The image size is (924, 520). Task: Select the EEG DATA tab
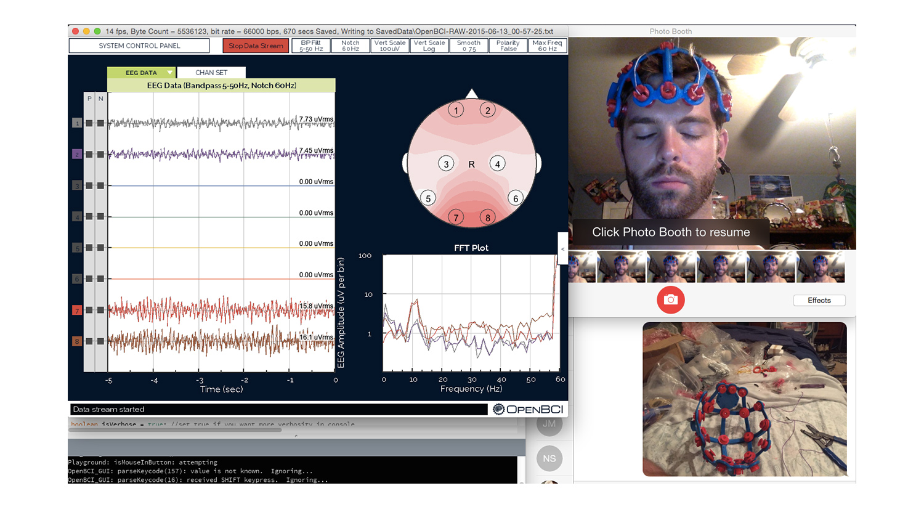[x=140, y=72]
